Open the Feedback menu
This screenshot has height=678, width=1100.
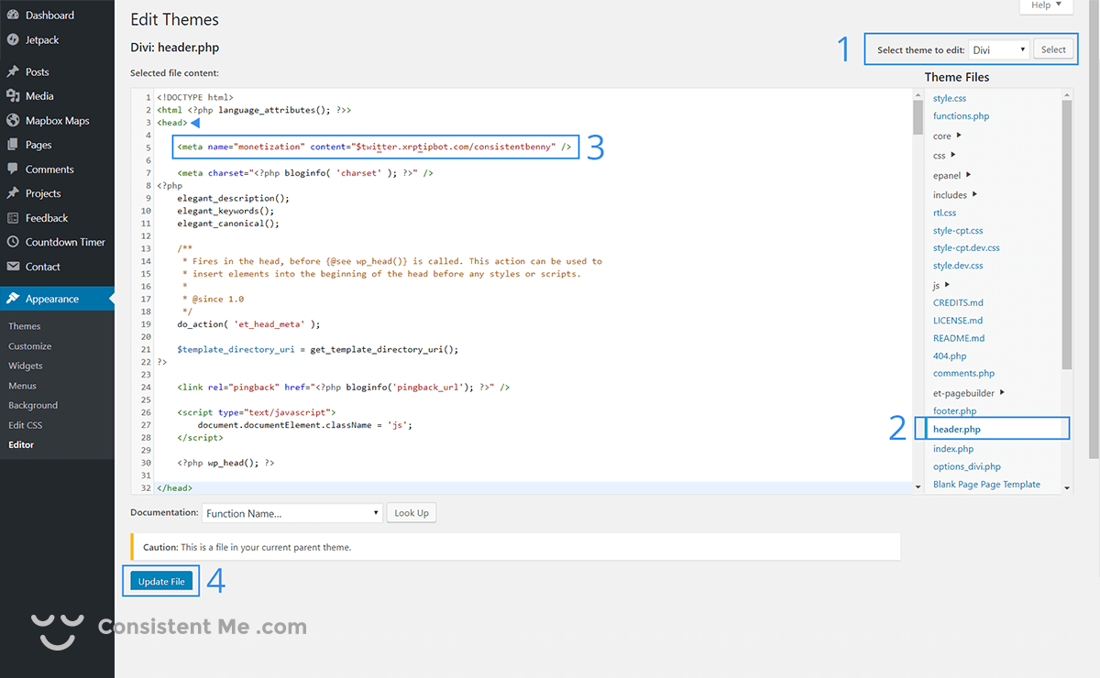tap(47, 218)
